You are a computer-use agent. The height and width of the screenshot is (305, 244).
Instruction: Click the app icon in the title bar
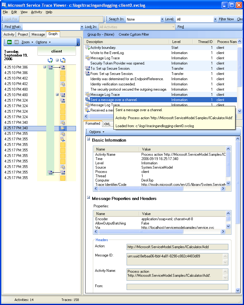click(x=4, y=5)
